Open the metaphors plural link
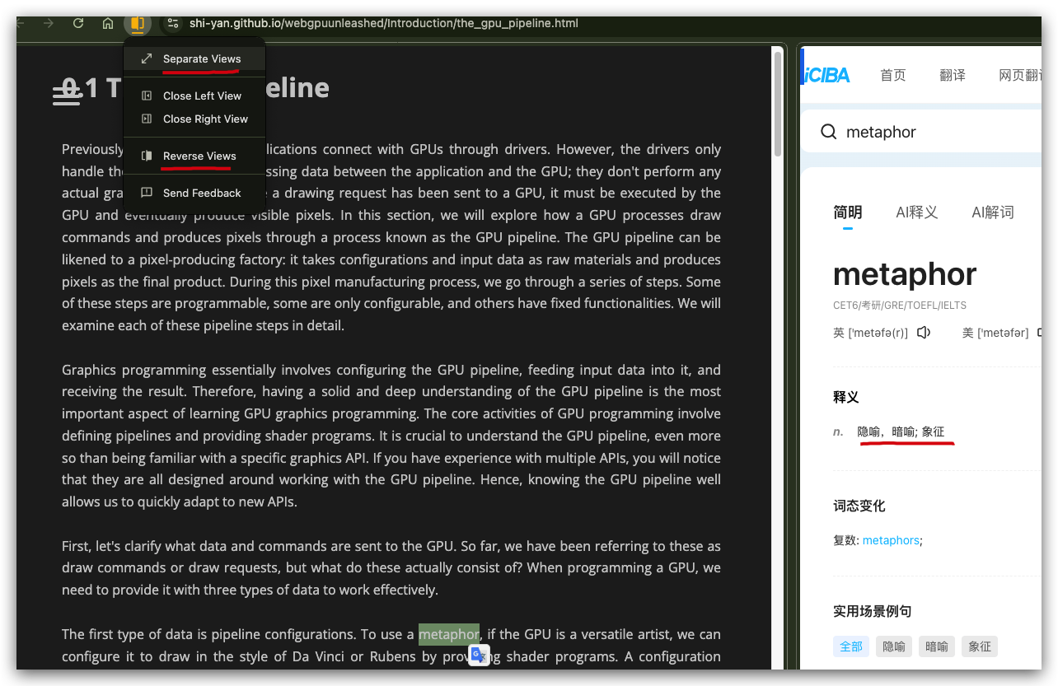 [x=891, y=540]
